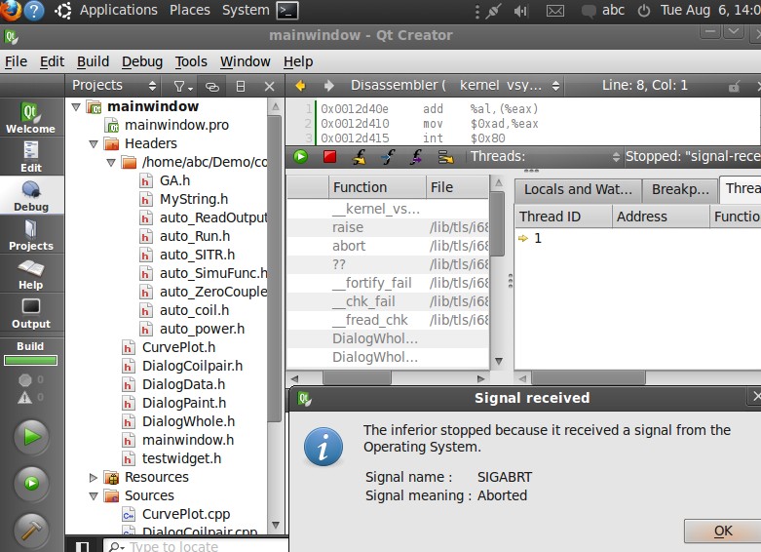Open Projects pane filter tree icon
Screen dimensions: 761x552
(x=183, y=87)
